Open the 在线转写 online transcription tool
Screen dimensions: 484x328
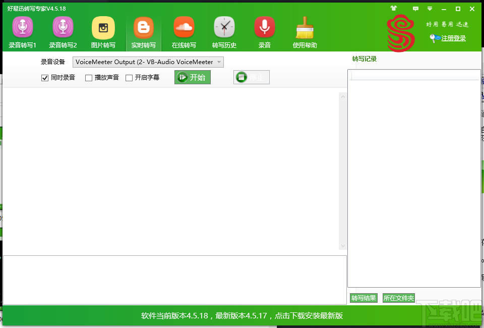[184, 32]
